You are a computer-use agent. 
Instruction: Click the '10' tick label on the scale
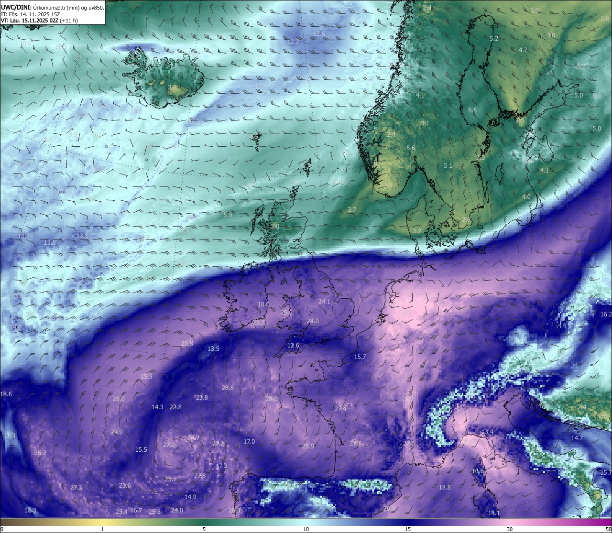click(x=306, y=529)
